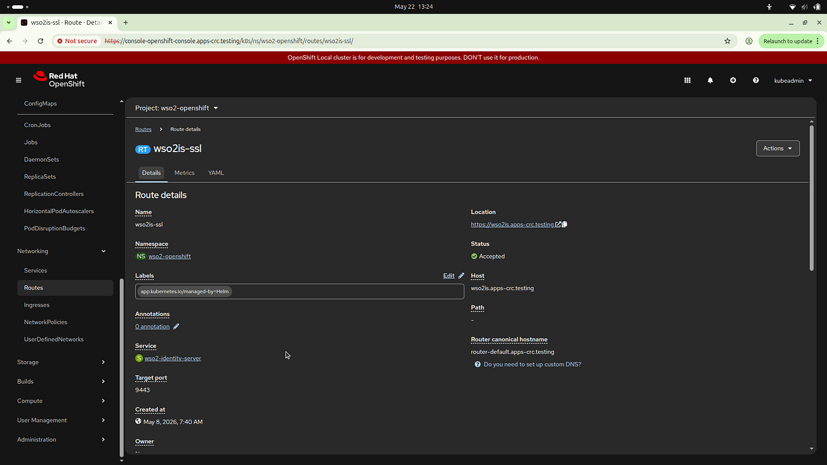Viewport: 827px width, 465px height.
Task: Collapse the Networking section
Action: 62,251
